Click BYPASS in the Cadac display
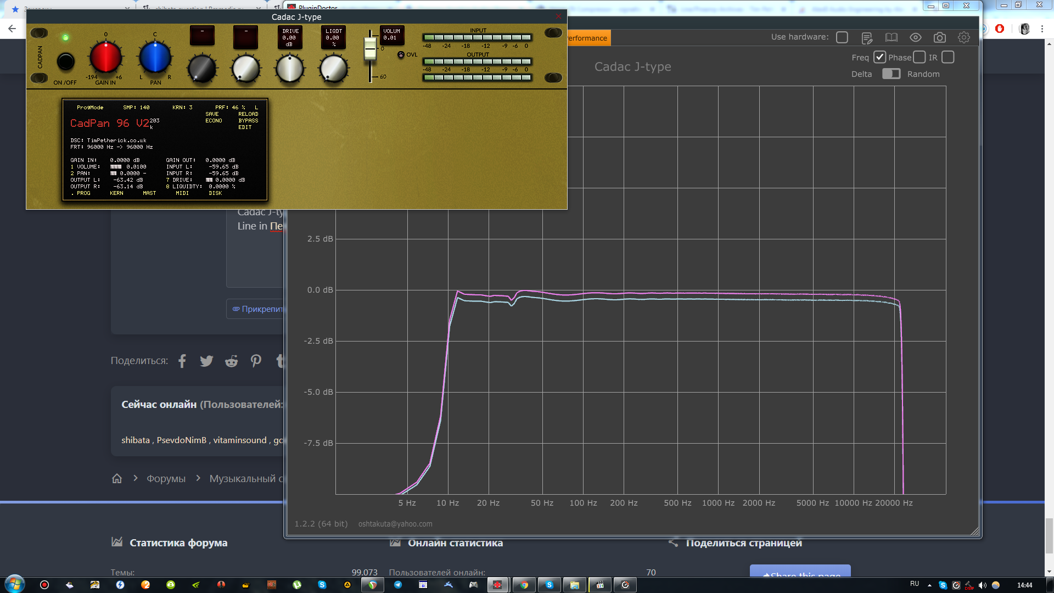 tap(248, 120)
